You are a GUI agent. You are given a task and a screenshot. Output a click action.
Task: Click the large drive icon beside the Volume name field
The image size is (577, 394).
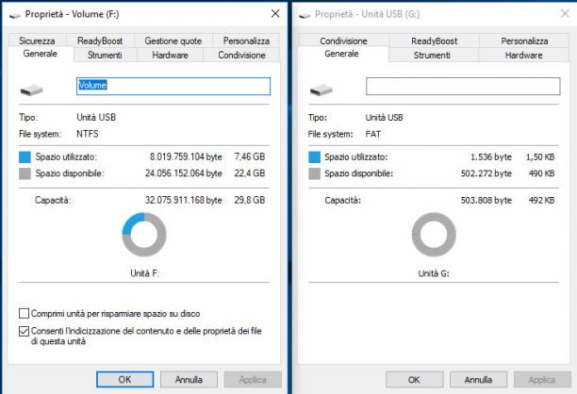tap(32, 90)
